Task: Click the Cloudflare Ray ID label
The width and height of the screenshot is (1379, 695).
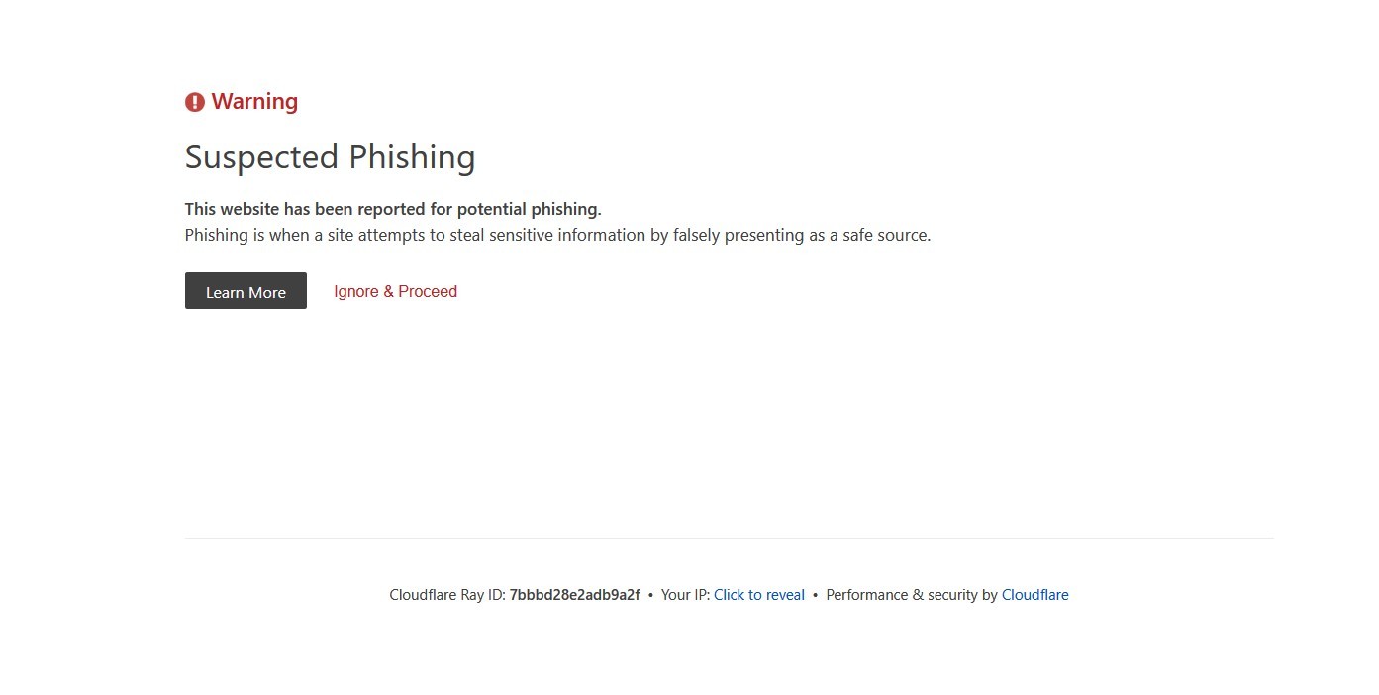Action: click(x=447, y=595)
